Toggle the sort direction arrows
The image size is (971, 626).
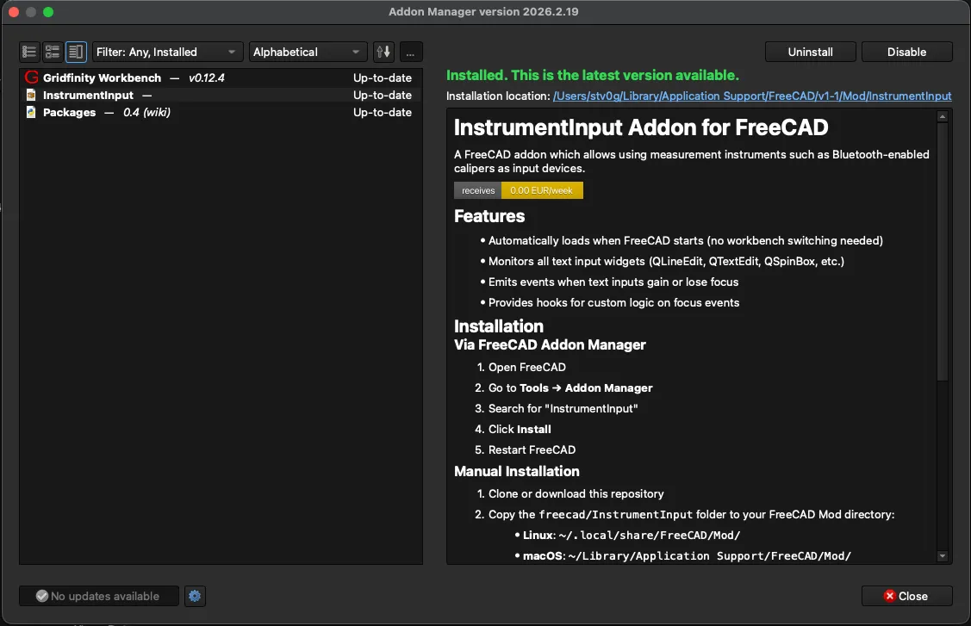pos(383,52)
